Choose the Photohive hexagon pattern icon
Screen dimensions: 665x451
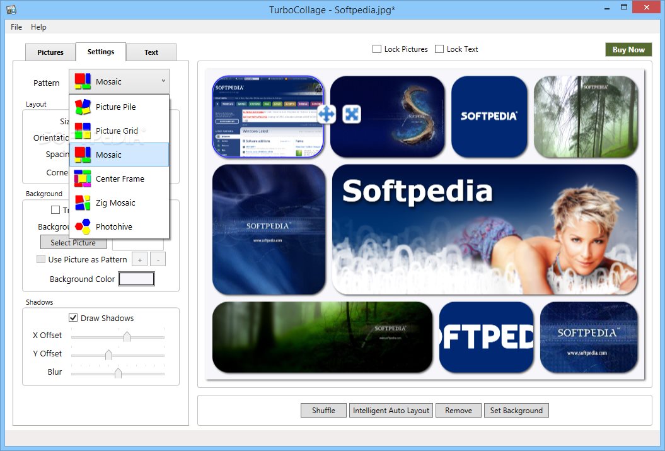coord(83,226)
